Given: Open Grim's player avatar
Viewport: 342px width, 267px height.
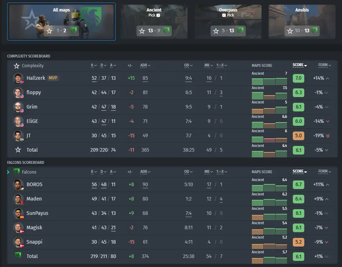Looking at the screenshot, I should point(18,107).
